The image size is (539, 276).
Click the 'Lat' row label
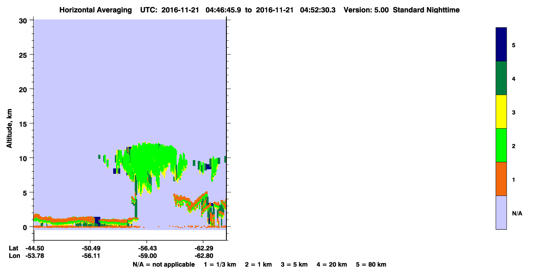[x=14, y=248]
